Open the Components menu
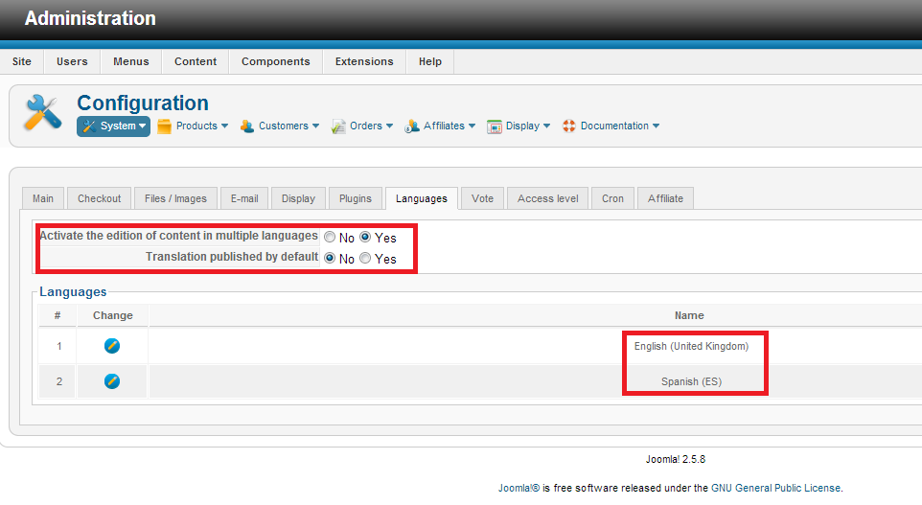922x505 pixels. coord(276,61)
